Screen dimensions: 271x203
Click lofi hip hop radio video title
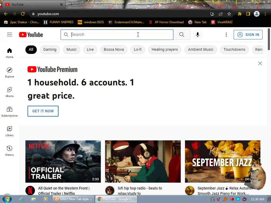pyautogui.click(x=140, y=191)
